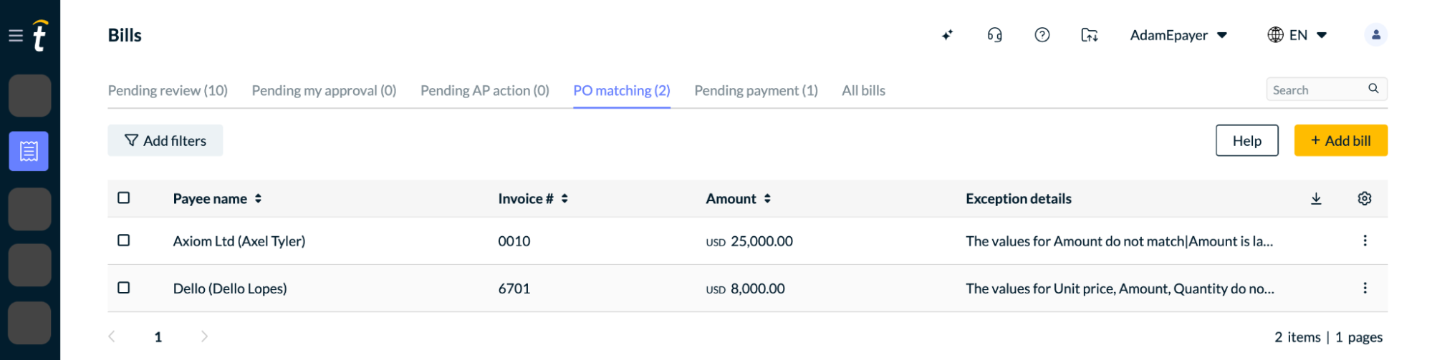This screenshot has width=1432, height=360.
Task: Switch to the All bills tab
Action: point(863,91)
